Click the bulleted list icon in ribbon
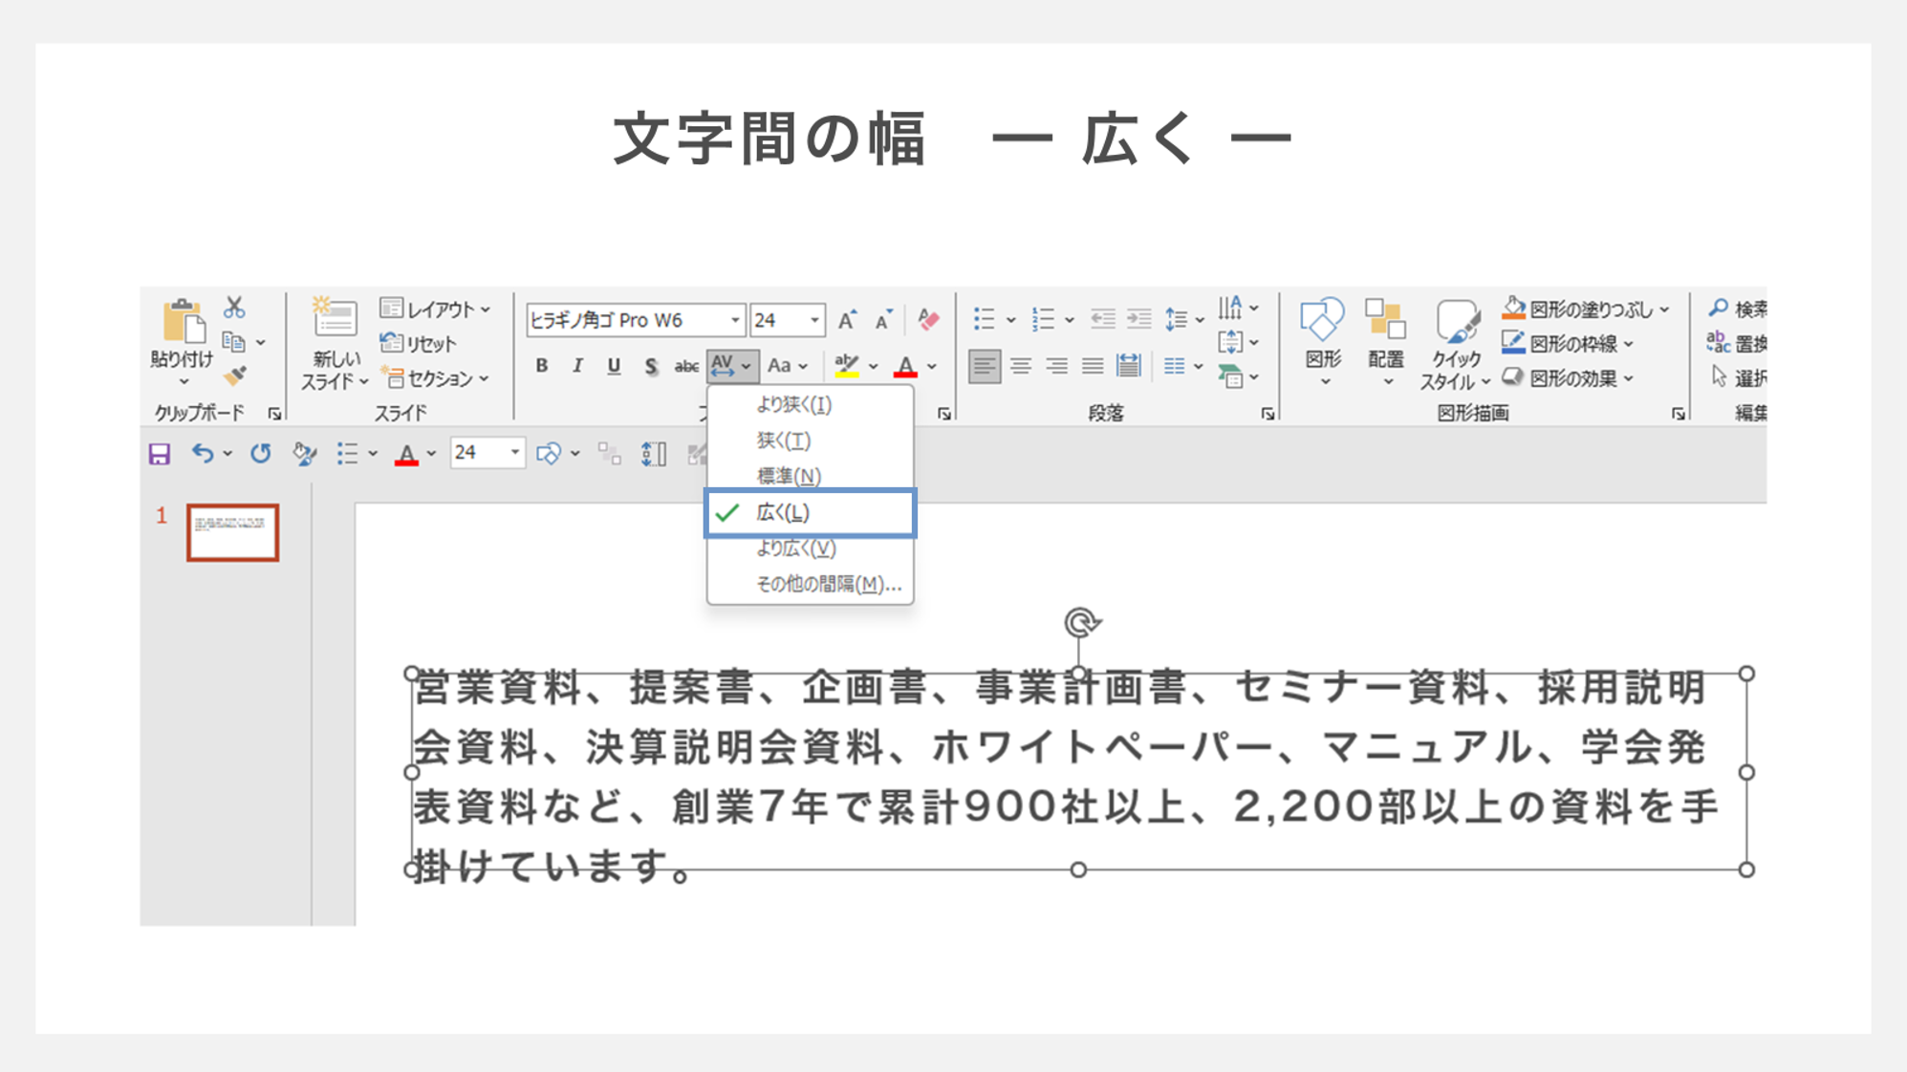Viewport: 1907px width, 1072px height. [x=984, y=319]
